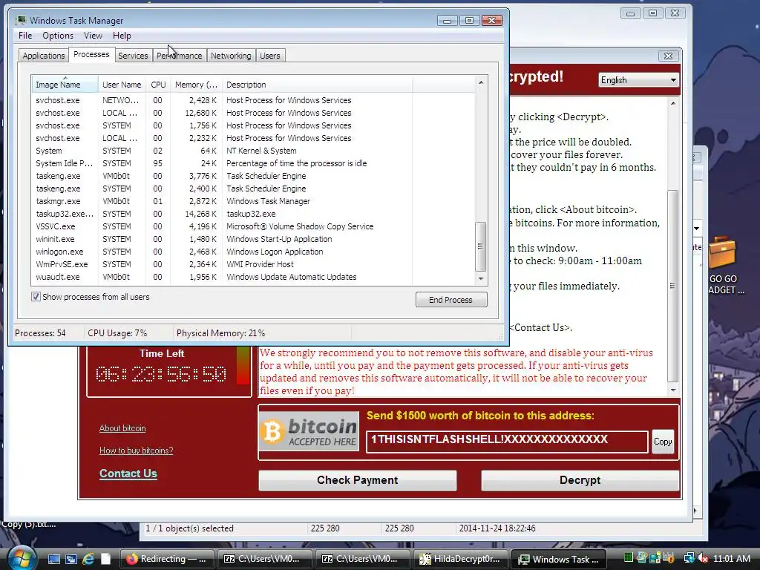Click the Decrypt button
The height and width of the screenshot is (570, 760).
pos(580,480)
